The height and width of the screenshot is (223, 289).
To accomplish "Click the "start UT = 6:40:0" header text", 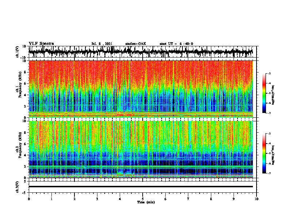I will pyautogui.click(x=176, y=44).
